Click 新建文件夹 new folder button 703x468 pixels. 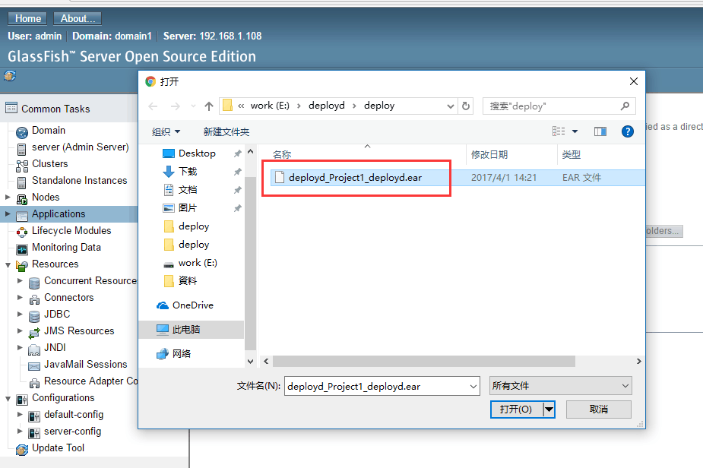226,131
